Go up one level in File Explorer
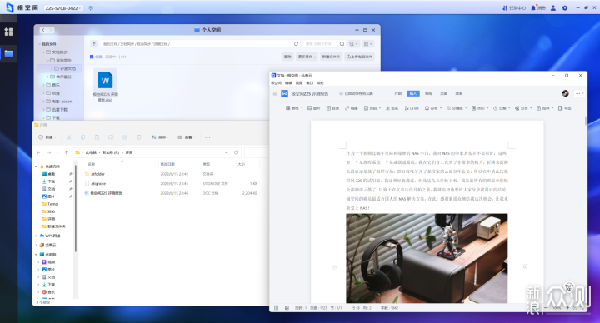Screen dimensions: 600x323 pos(67,152)
